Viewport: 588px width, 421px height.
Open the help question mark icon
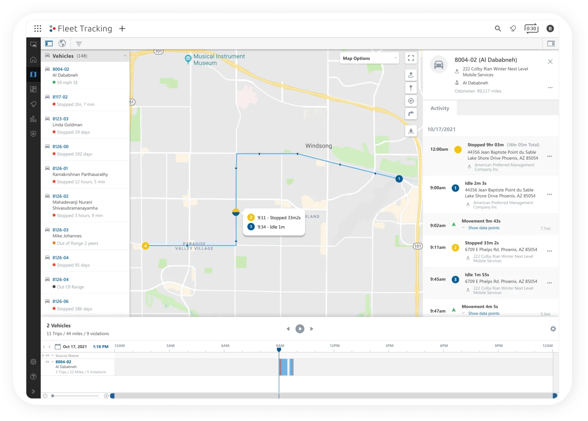tap(33, 377)
